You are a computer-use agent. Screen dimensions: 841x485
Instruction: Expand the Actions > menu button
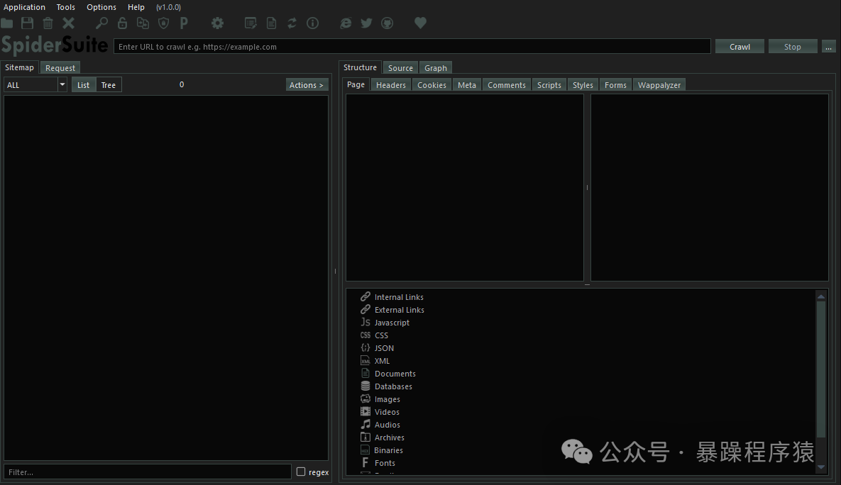click(x=307, y=85)
